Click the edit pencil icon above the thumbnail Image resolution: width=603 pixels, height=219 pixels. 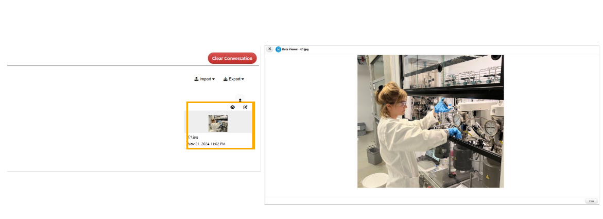(x=245, y=107)
